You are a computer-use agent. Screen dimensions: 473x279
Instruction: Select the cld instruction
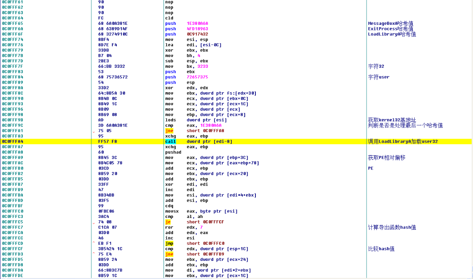(169, 18)
